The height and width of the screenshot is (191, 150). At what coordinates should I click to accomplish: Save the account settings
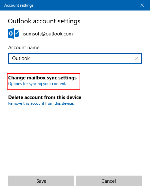tap(41, 181)
